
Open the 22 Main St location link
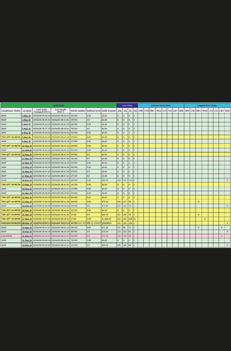pos(26,197)
